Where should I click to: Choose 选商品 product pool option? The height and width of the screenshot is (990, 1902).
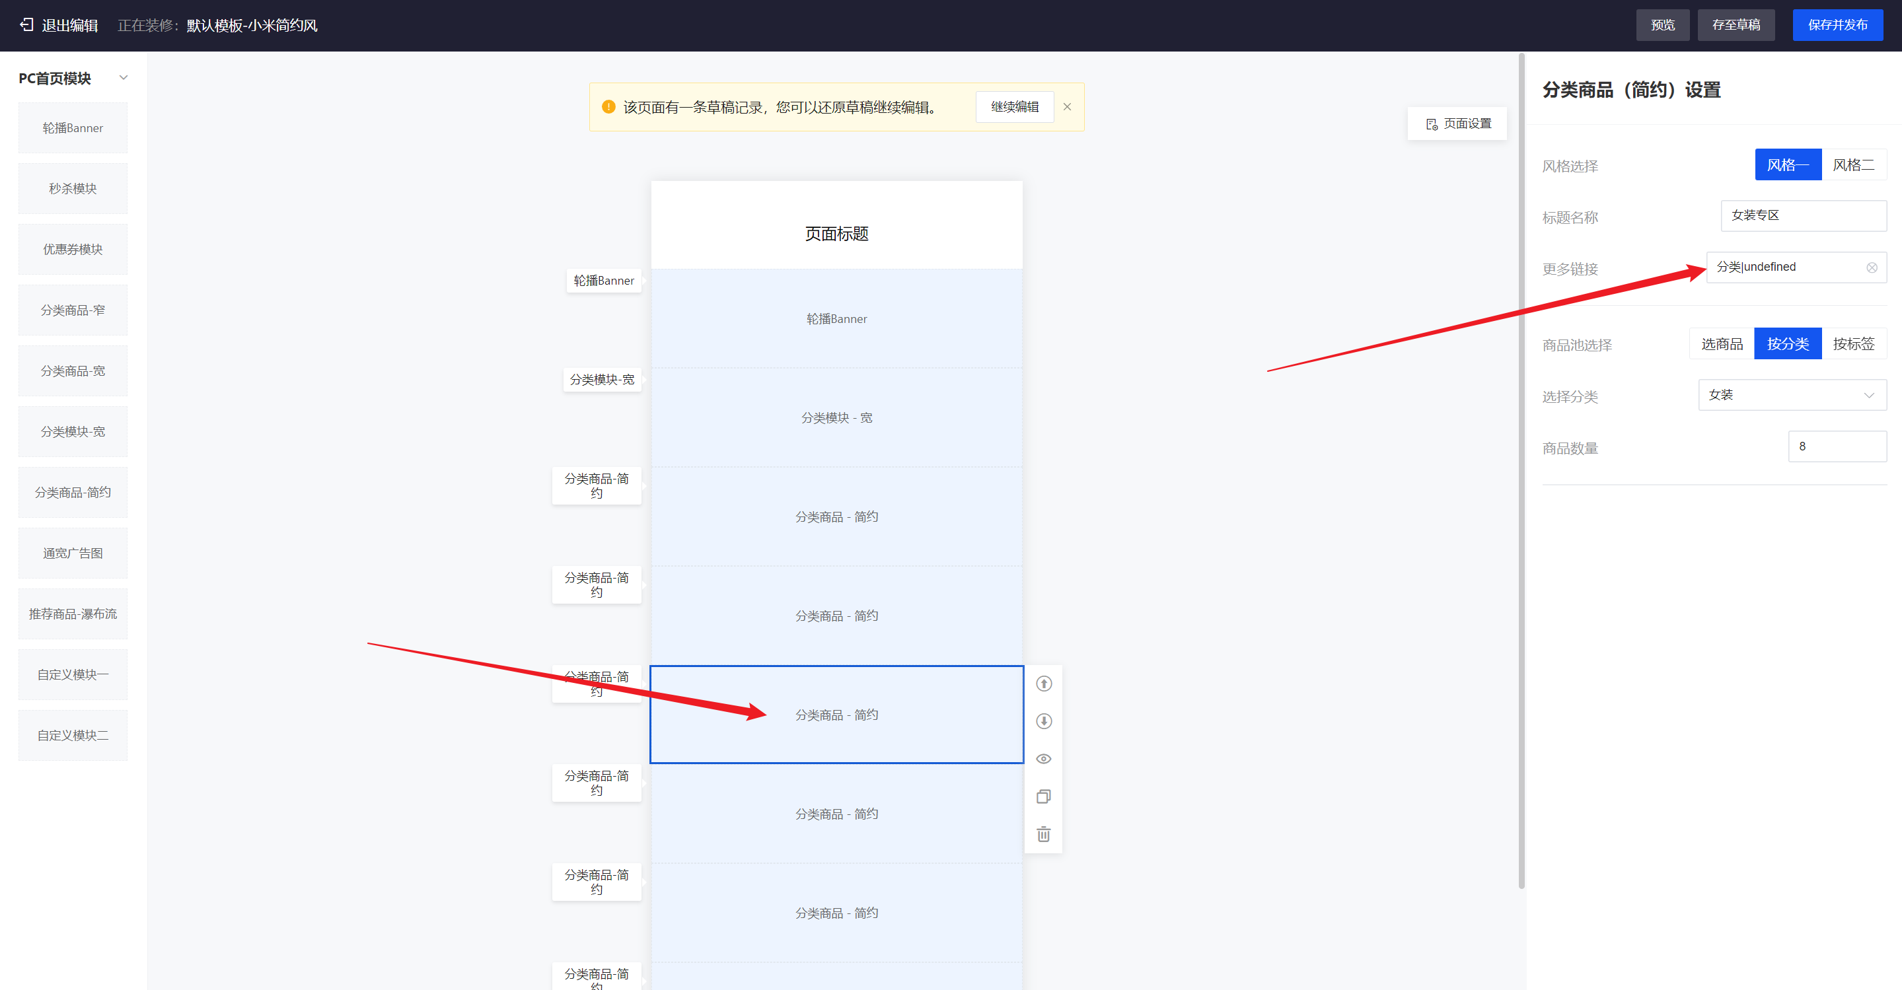[x=1722, y=344]
